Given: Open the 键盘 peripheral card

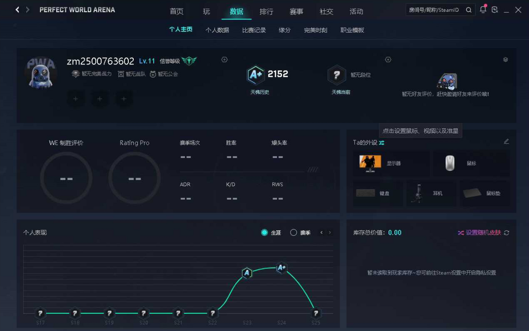Looking at the screenshot, I should 378,193.
